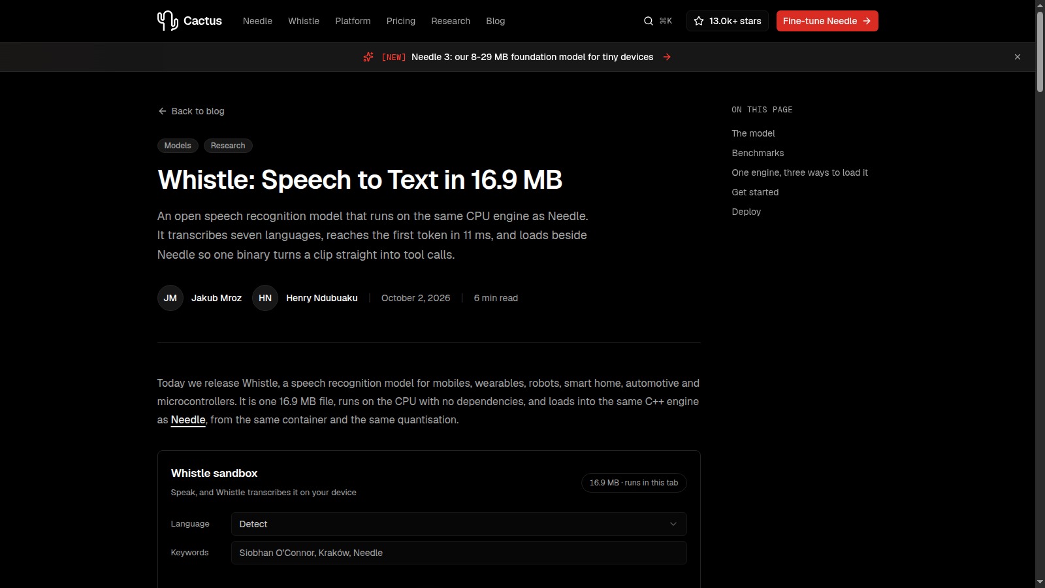Click the Cactus logo icon
This screenshot has width=1045, height=588.
(x=167, y=21)
